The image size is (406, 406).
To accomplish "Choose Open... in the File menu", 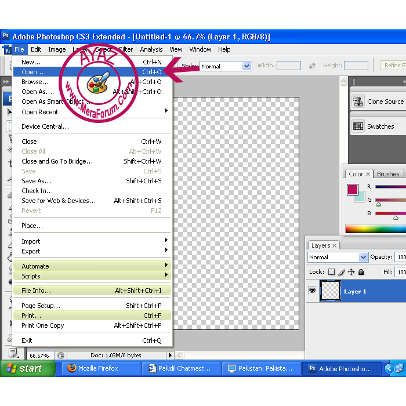I will (92, 72).
